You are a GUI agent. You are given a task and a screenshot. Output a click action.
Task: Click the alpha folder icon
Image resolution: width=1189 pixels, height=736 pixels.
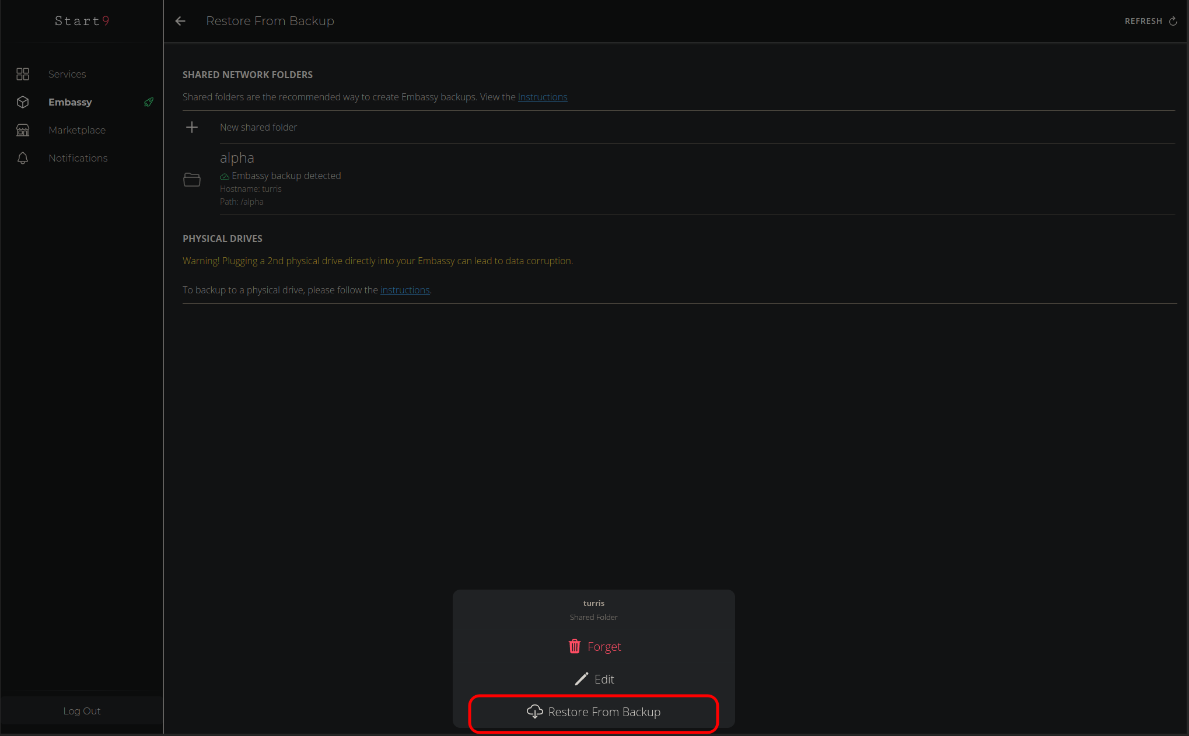pyautogui.click(x=192, y=180)
